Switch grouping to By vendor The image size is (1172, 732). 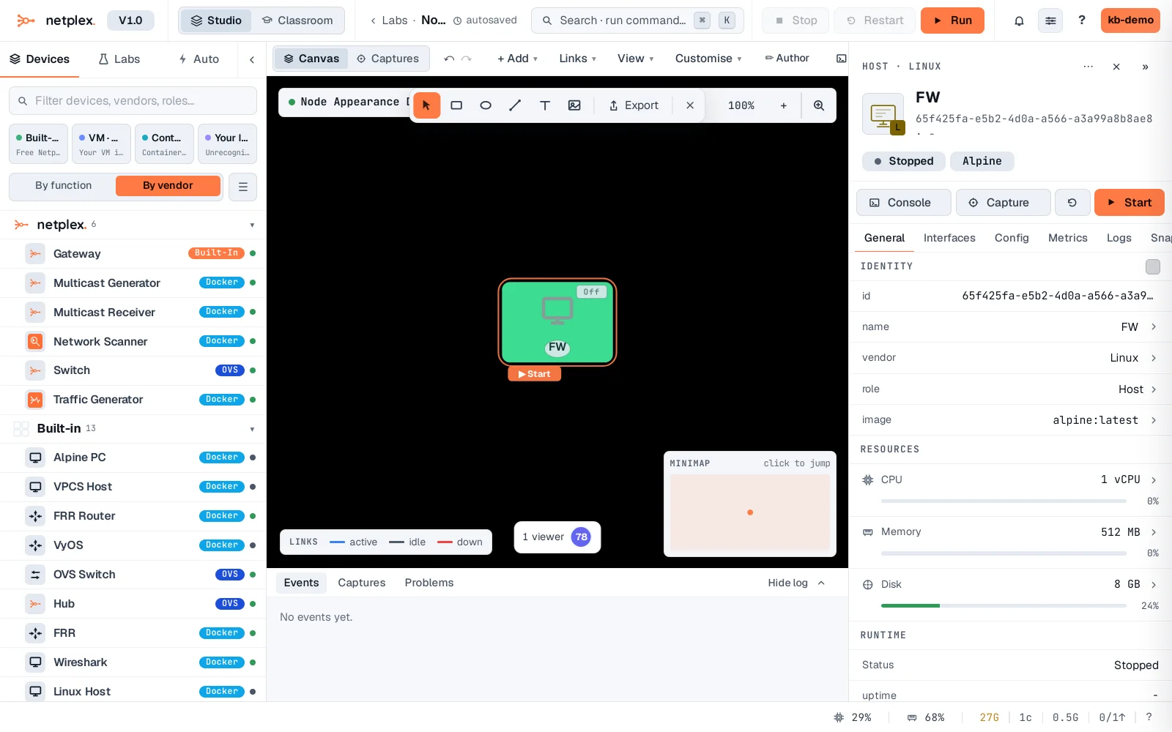coord(168,186)
